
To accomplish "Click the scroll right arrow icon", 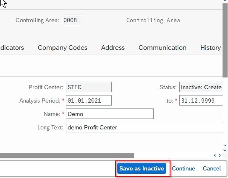I will point(220,155).
